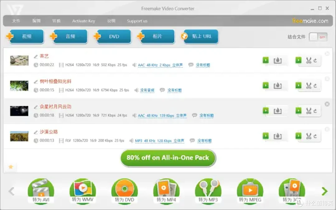Image resolution: width=336 pixels, height=210 pixels.
Task: Open the 编辑 menu
Action: coord(36,21)
